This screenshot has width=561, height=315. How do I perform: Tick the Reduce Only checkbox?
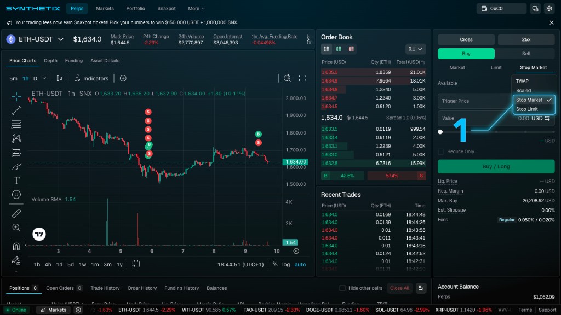441,151
